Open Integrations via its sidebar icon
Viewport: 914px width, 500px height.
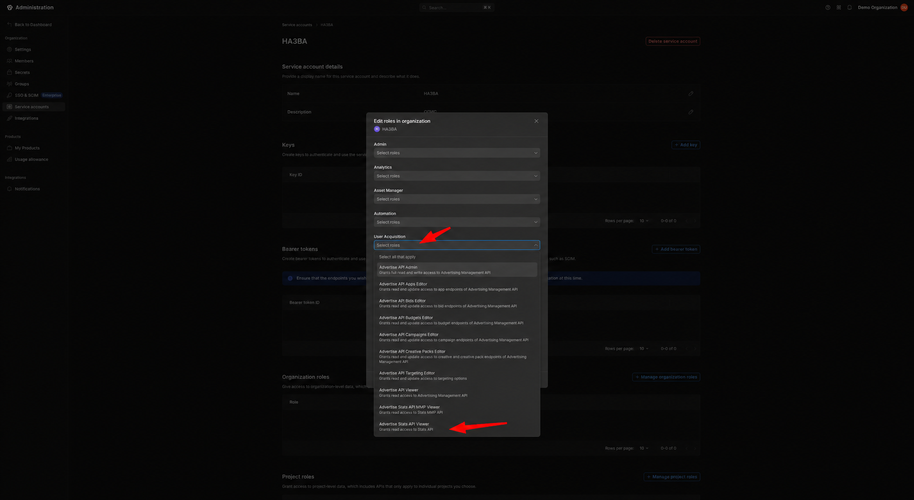point(9,119)
